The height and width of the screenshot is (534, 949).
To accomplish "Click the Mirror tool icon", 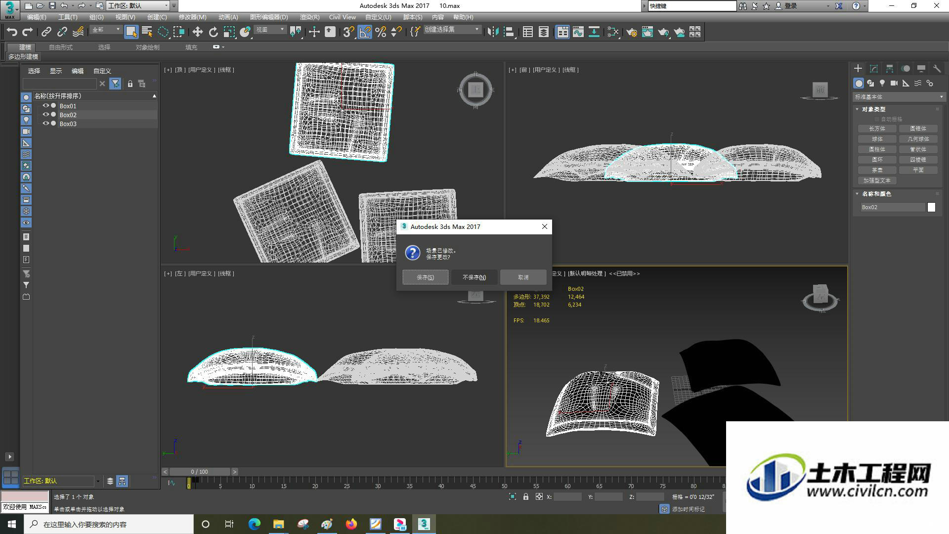I will pyautogui.click(x=492, y=32).
